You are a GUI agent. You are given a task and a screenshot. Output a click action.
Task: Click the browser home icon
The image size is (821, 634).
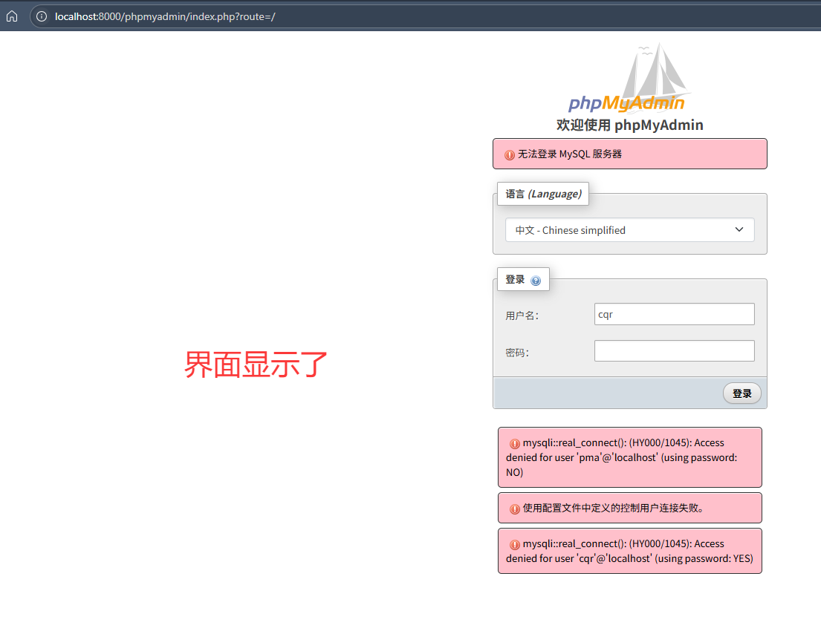12,16
